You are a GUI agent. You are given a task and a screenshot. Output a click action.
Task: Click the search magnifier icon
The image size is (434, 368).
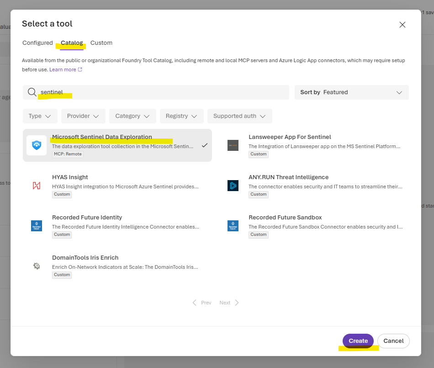(32, 92)
